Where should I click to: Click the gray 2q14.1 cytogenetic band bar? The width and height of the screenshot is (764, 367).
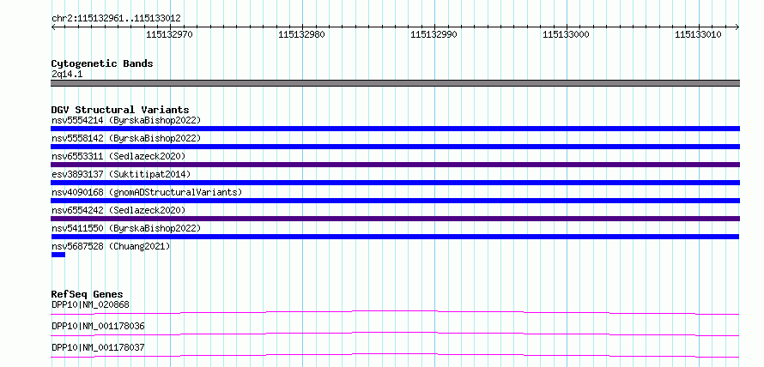(x=395, y=83)
